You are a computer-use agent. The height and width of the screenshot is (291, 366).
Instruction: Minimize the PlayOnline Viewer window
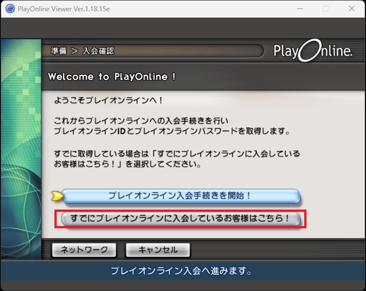(300, 9)
